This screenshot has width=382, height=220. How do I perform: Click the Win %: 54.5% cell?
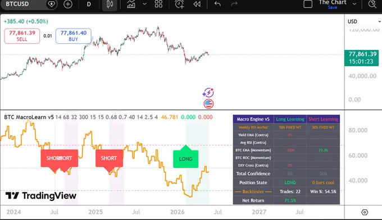pyautogui.click(x=323, y=191)
